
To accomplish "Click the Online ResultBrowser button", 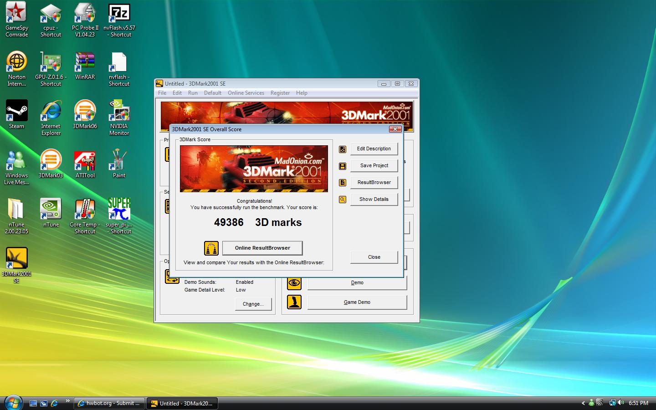I will pyautogui.click(x=262, y=248).
